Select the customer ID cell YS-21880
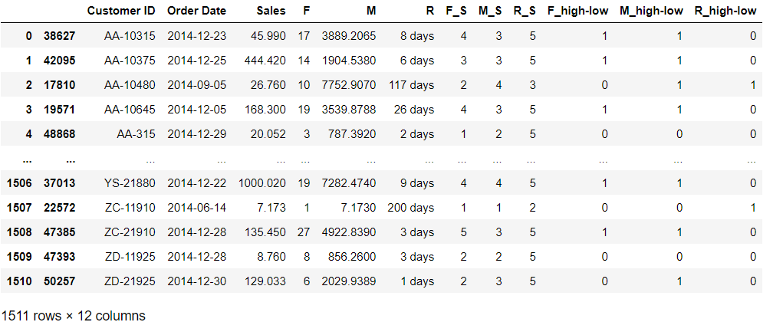783x322 pixels. [x=130, y=183]
